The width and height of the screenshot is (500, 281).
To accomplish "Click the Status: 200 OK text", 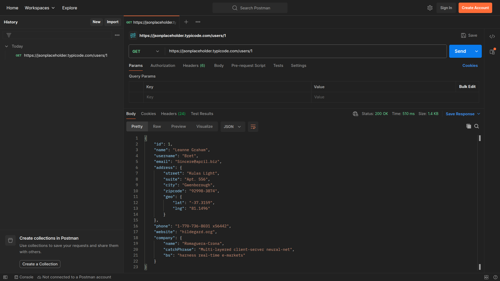I will [375, 114].
